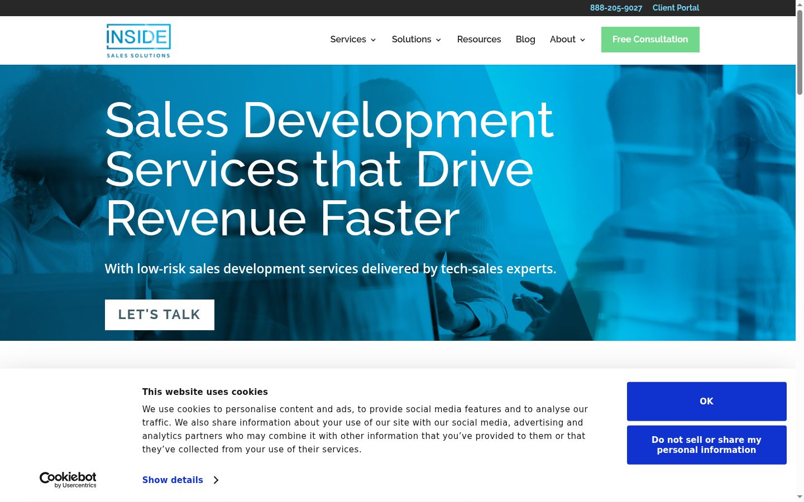Click the Free Consultation button
Image resolution: width=804 pixels, height=502 pixels.
pos(650,40)
